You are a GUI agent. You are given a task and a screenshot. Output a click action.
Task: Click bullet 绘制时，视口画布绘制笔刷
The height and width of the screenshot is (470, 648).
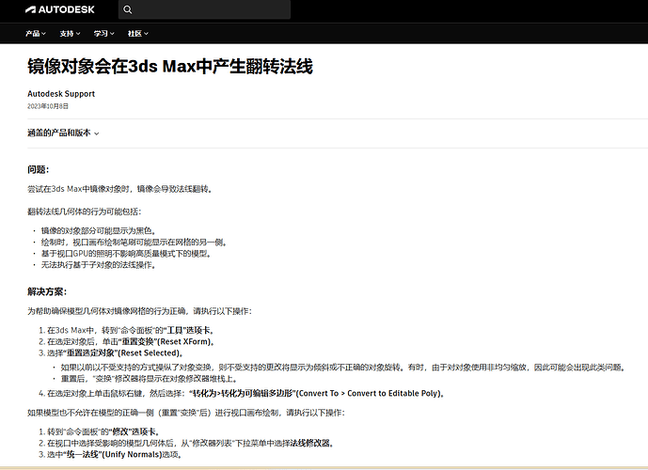tap(134, 242)
